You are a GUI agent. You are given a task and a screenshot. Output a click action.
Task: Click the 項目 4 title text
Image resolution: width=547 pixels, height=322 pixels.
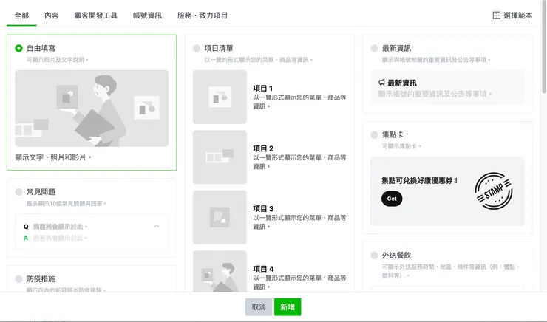(x=263, y=269)
